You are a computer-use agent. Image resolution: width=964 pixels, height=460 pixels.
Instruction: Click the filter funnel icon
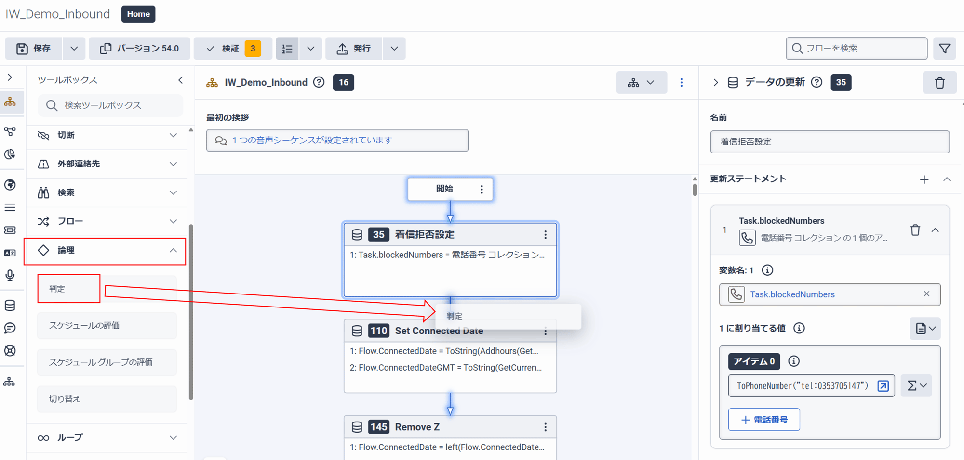945,48
